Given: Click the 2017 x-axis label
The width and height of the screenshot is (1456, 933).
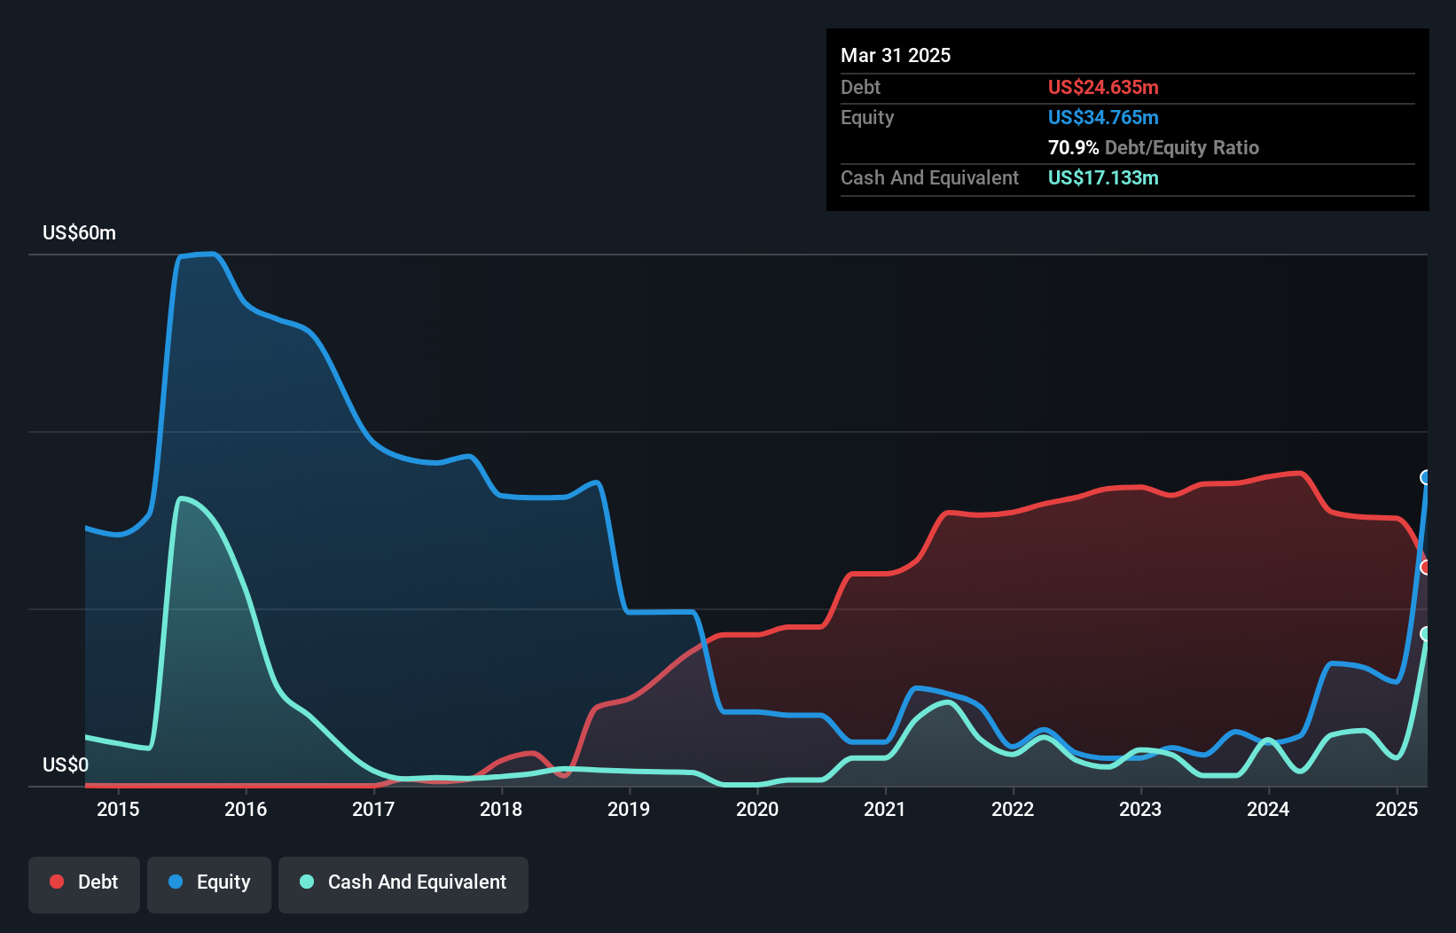Looking at the screenshot, I should pos(373,809).
